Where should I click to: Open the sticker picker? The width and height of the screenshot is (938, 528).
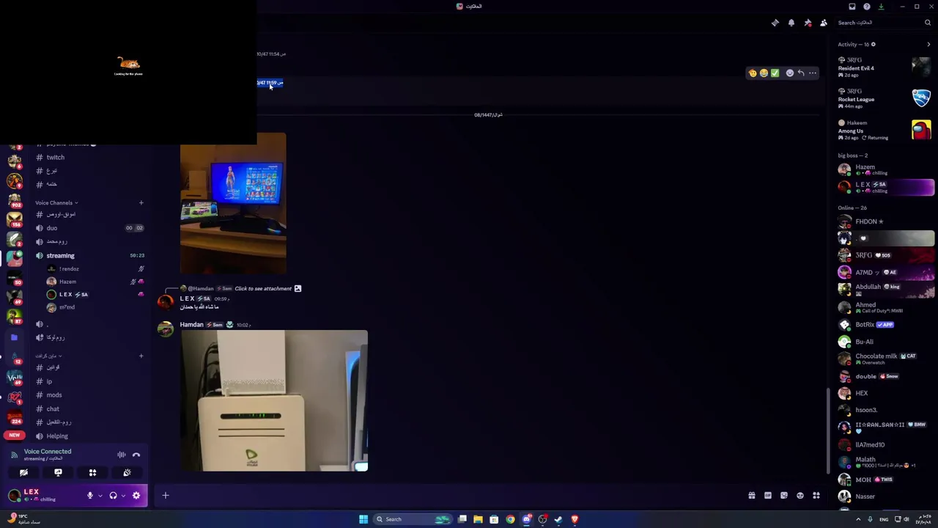pyautogui.click(x=784, y=496)
